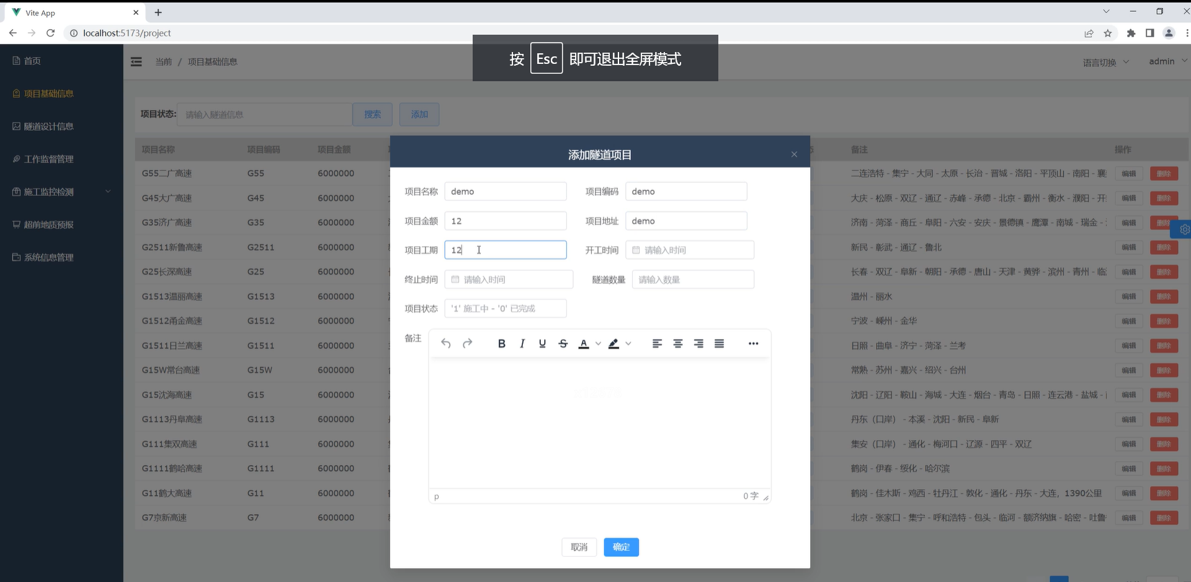Open tunnel design info menu item

pos(61,126)
